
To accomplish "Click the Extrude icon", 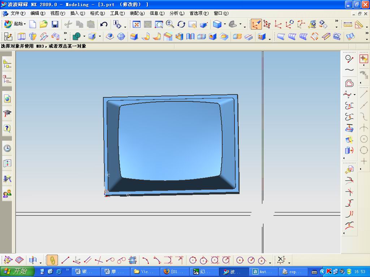I will click(x=21, y=36).
